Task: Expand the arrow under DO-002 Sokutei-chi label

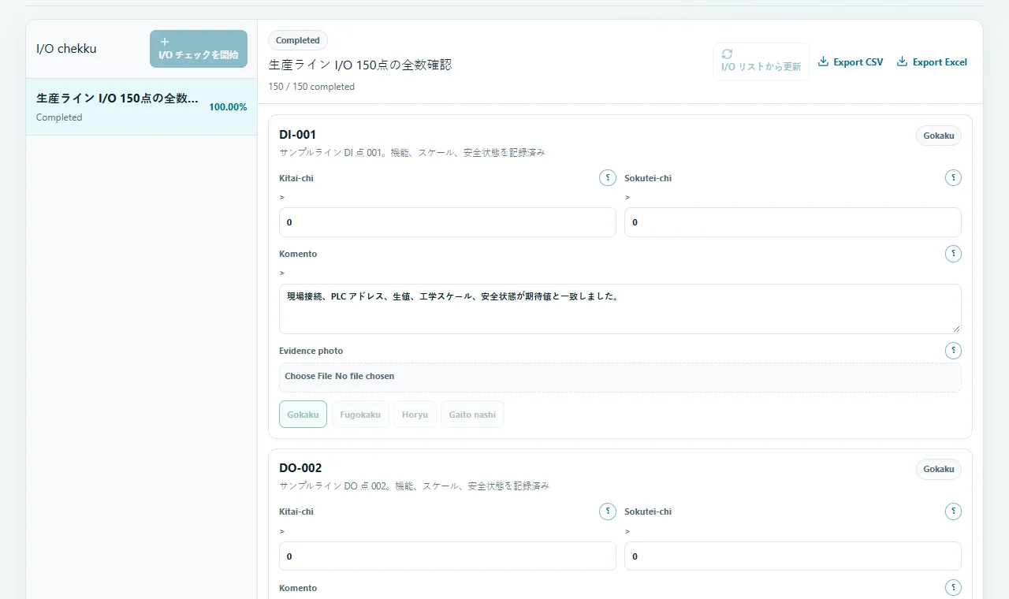Action: click(x=627, y=531)
